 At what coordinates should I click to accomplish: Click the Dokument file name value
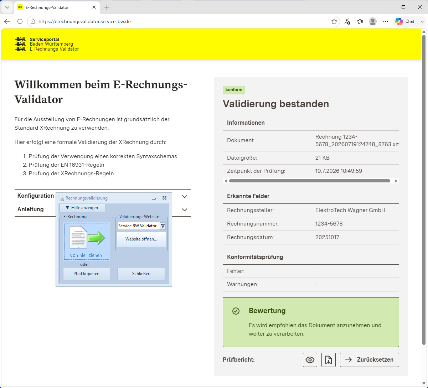357,140
